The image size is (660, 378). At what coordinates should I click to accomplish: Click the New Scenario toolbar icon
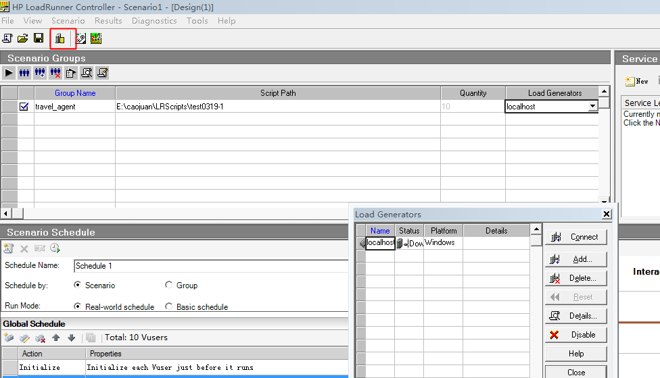click(x=7, y=38)
